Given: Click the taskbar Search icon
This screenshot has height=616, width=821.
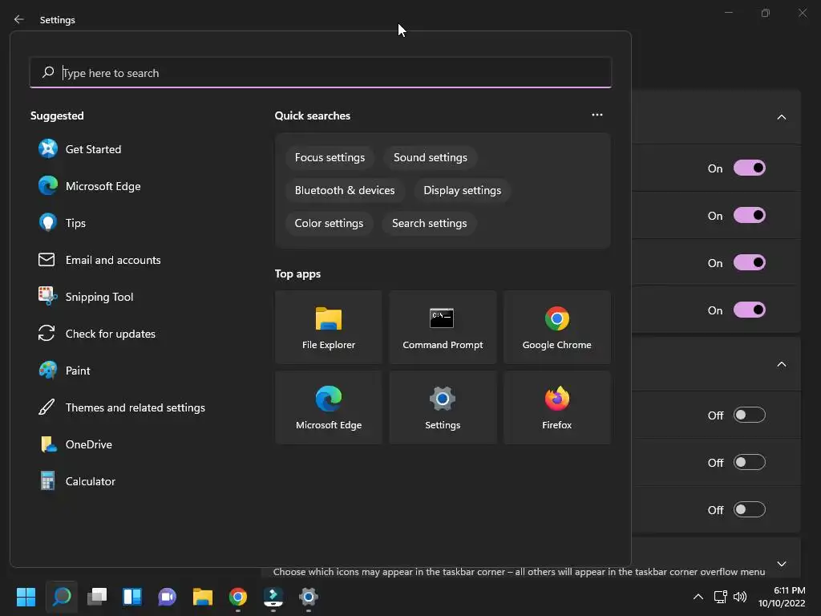Looking at the screenshot, I should pos(62,597).
